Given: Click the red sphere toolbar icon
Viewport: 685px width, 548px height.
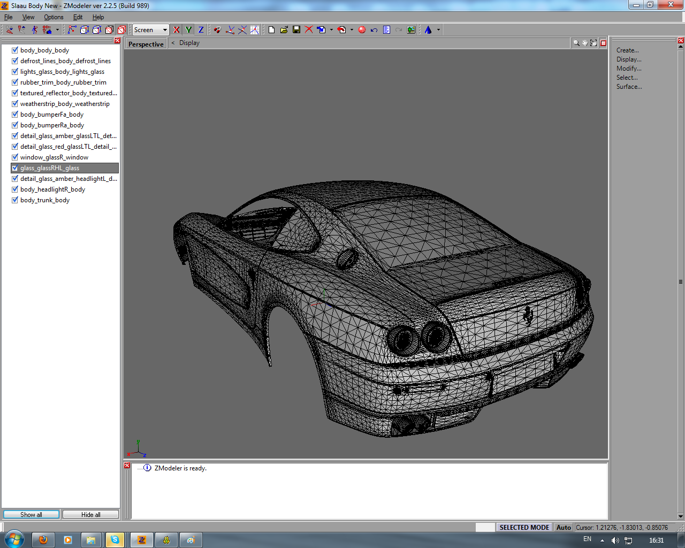Looking at the screenshot, I should pyautogui.click(x=362, y=30).
